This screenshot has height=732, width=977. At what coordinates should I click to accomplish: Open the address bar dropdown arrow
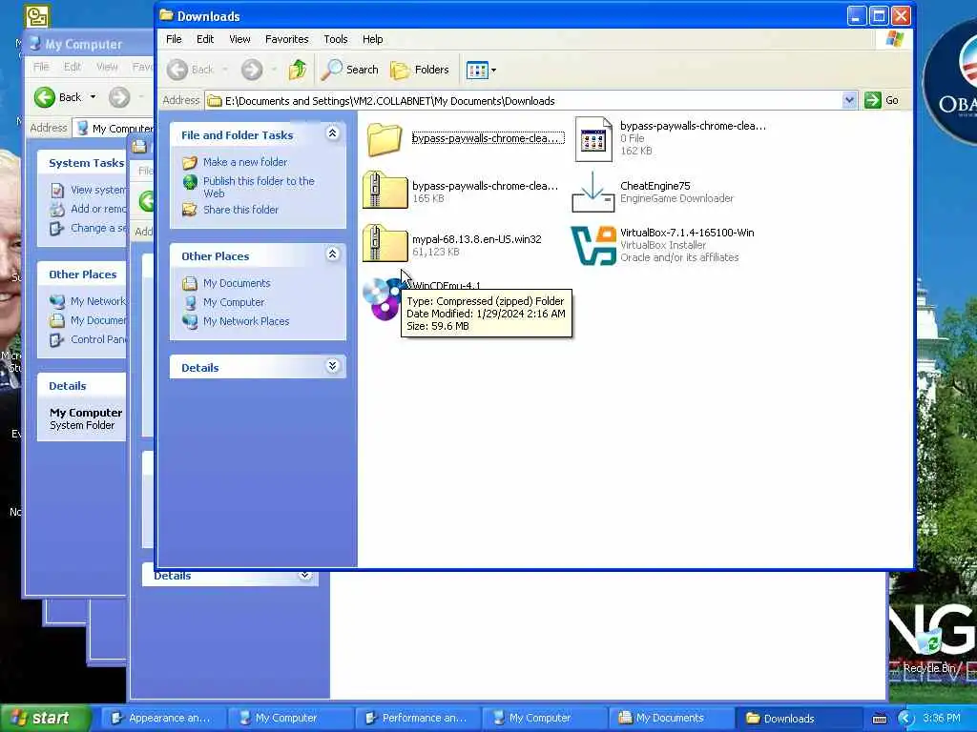(x=848, y=100)
